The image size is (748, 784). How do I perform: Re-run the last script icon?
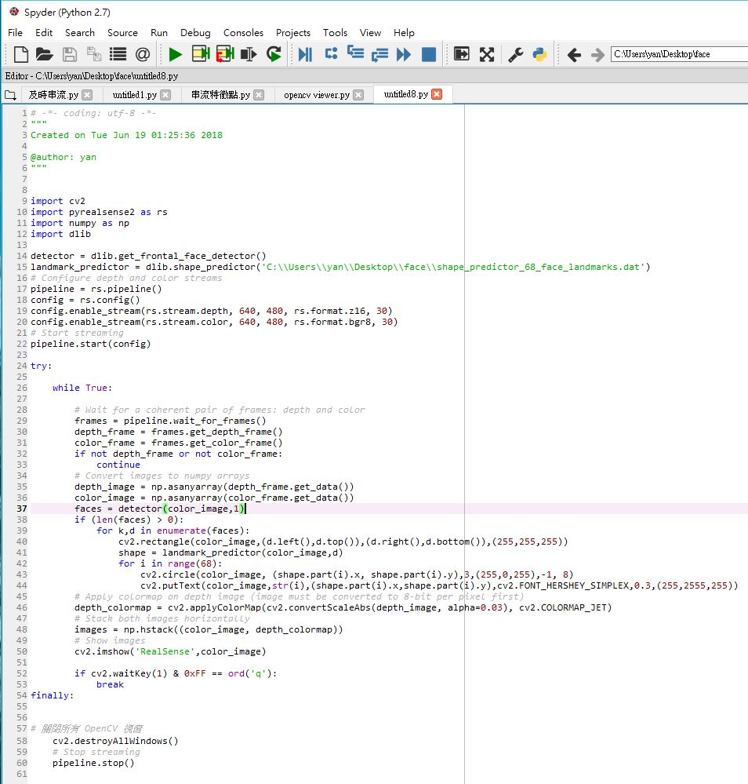click(x=274, y=54)
